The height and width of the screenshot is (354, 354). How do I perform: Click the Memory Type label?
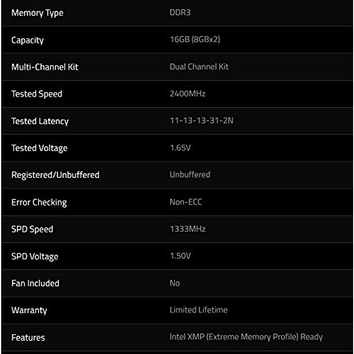37,13
